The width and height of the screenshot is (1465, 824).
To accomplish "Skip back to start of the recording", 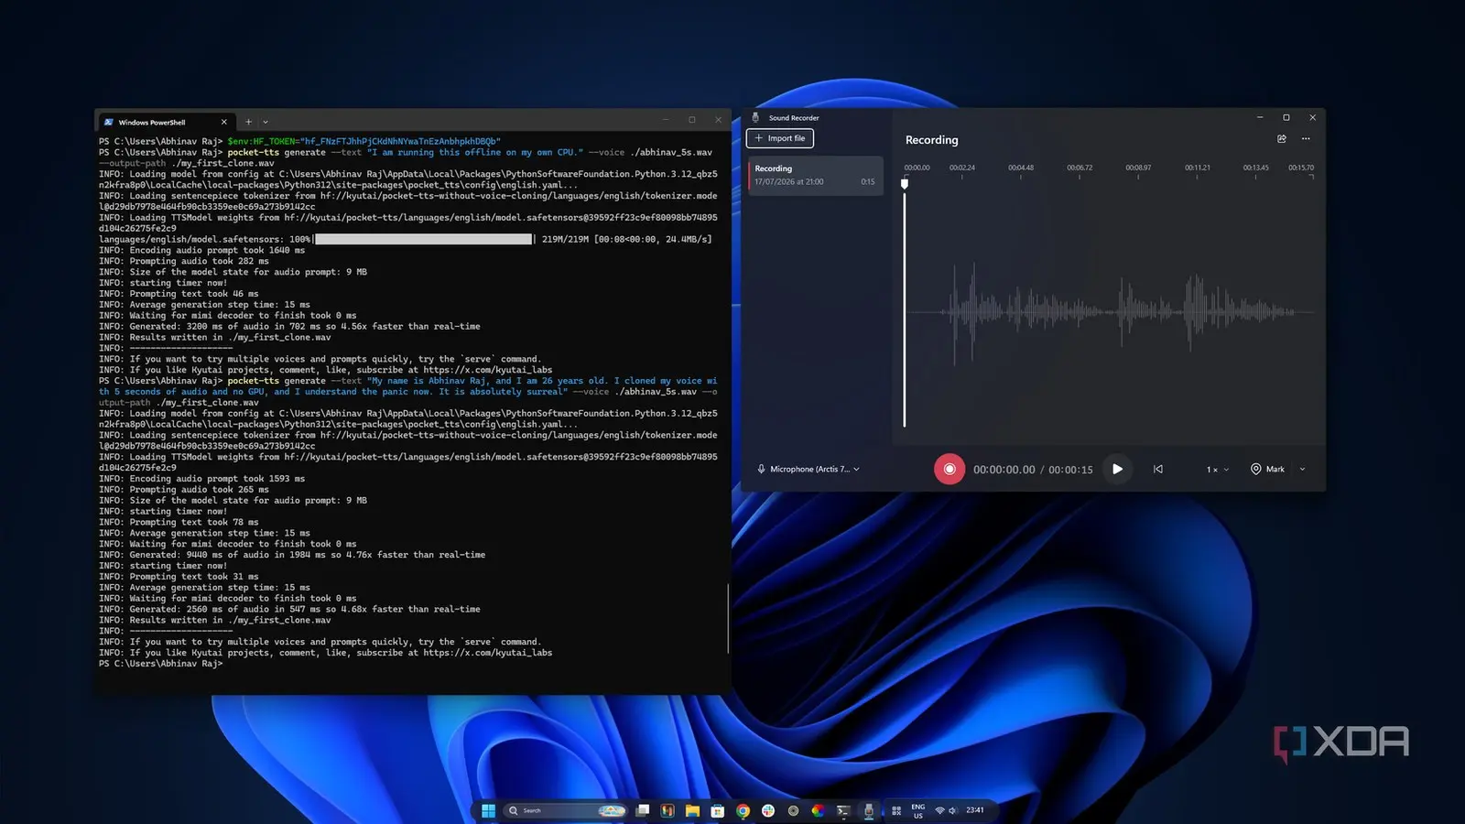I will click(x=1158, y=469).
